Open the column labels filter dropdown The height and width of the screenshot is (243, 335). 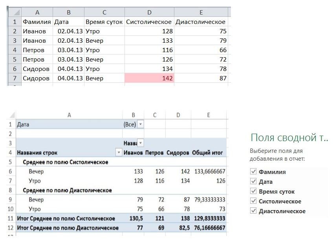(x=141, y=143)
